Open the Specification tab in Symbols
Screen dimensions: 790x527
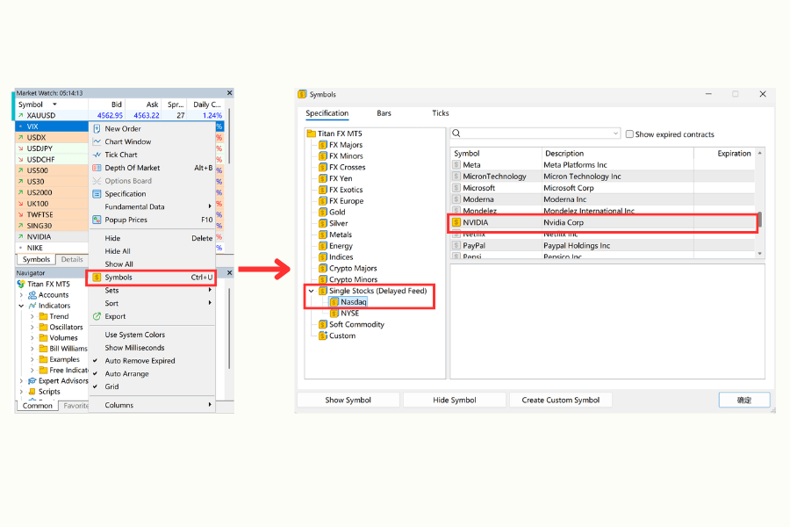coord(327,113)
